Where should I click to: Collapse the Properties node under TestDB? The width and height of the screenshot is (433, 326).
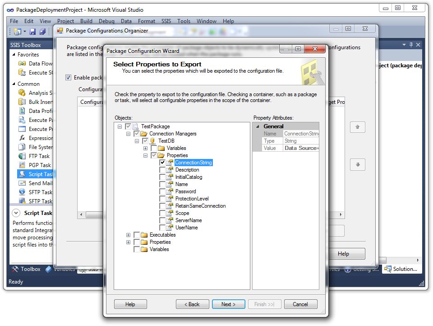(x=145, y=155)
